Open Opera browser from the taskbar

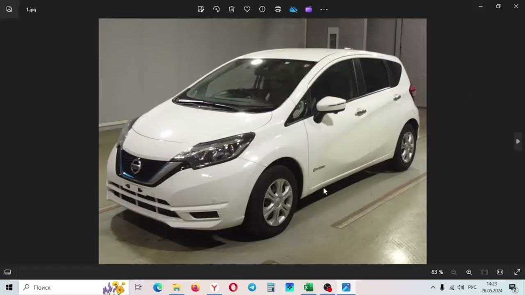pyautogui.click(x=233, y=287)
